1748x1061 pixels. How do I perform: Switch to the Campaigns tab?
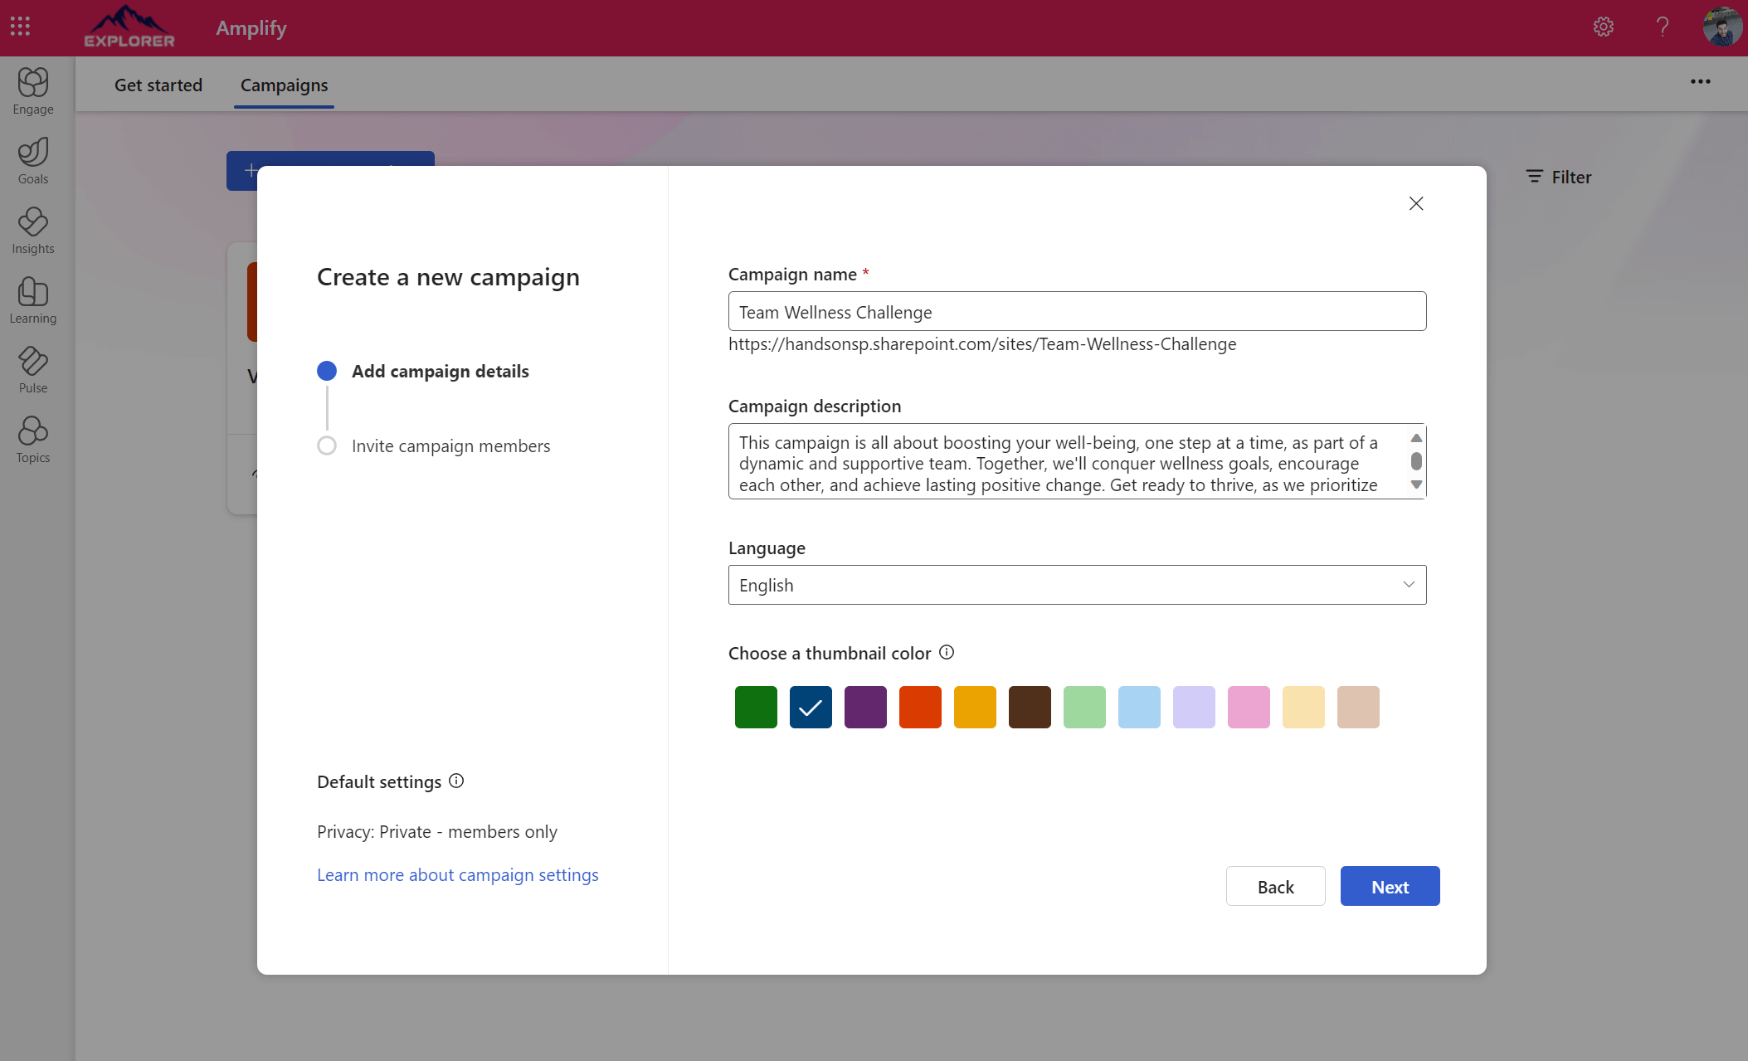pos(284,85)
